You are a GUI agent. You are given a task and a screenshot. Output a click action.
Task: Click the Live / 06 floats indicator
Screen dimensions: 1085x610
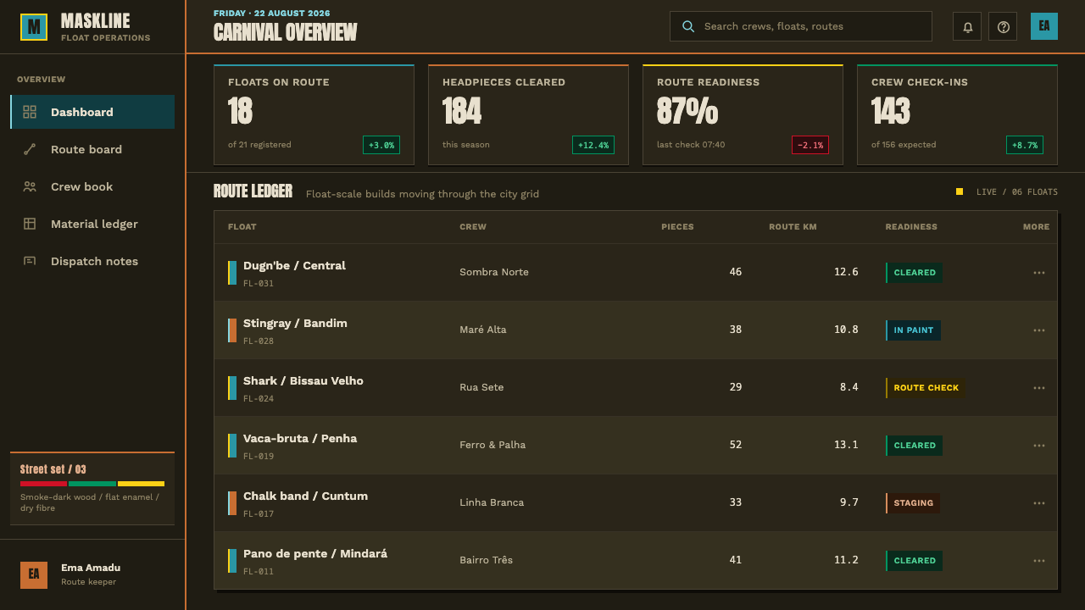[1007, 192]
